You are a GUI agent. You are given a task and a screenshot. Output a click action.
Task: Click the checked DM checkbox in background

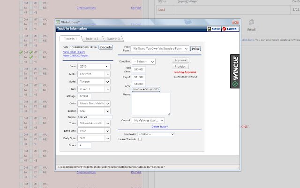point(21,52)
